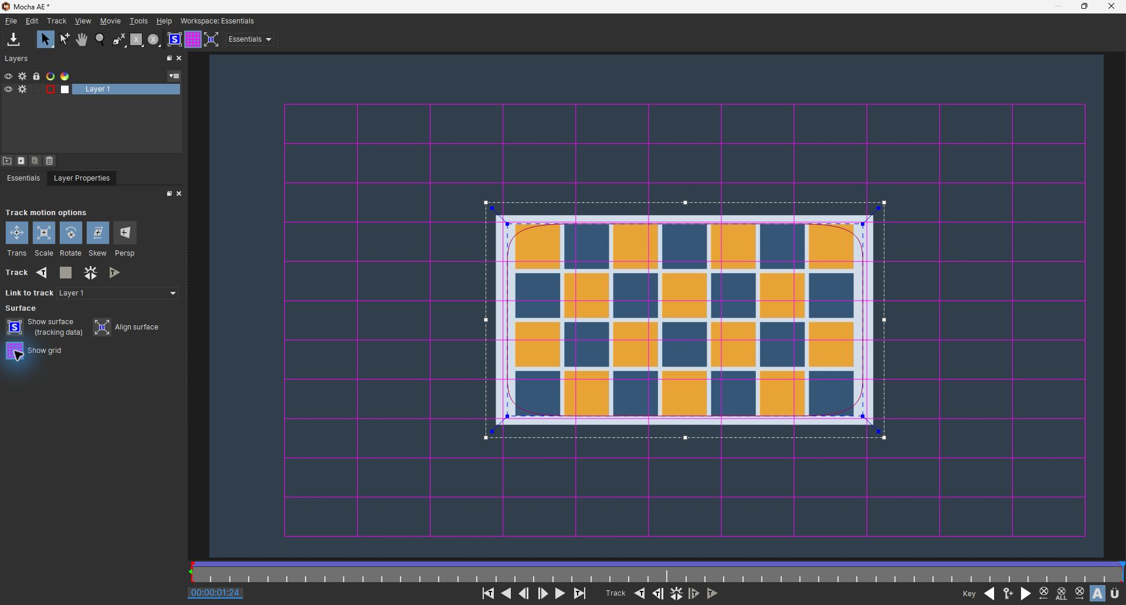The width and height of the screenshot is (1126, 605).
Task: Delete all keyframes using ALL icon
Action: click(x=1061, y=594)
